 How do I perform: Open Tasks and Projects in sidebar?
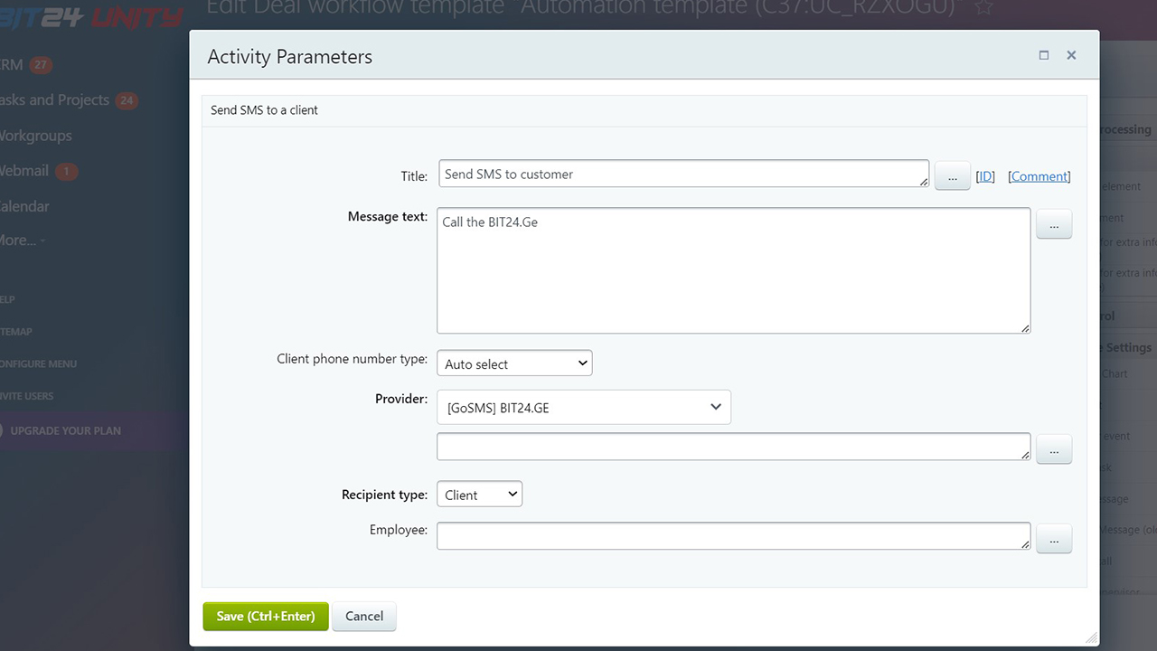click(x=54, y=100)
